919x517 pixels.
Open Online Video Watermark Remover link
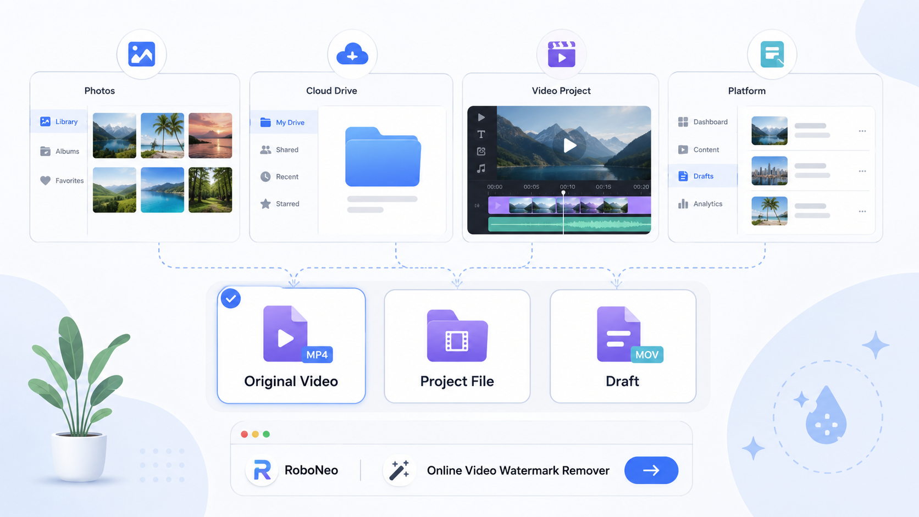[x=518, y=470]
